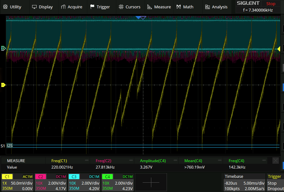Viewport: 284px width, 192px height.
Task: Select the C4 channel box
Action: point(118,182)
